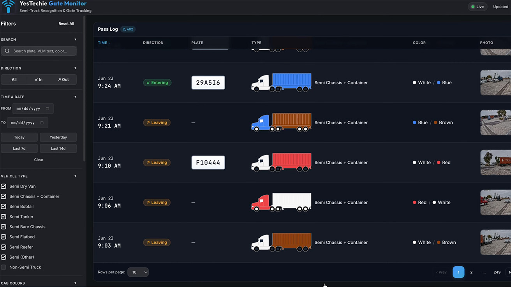The width and height of the screenshot is (511, 287).
Task: Click the green Live status indicator
Action: 477,7
